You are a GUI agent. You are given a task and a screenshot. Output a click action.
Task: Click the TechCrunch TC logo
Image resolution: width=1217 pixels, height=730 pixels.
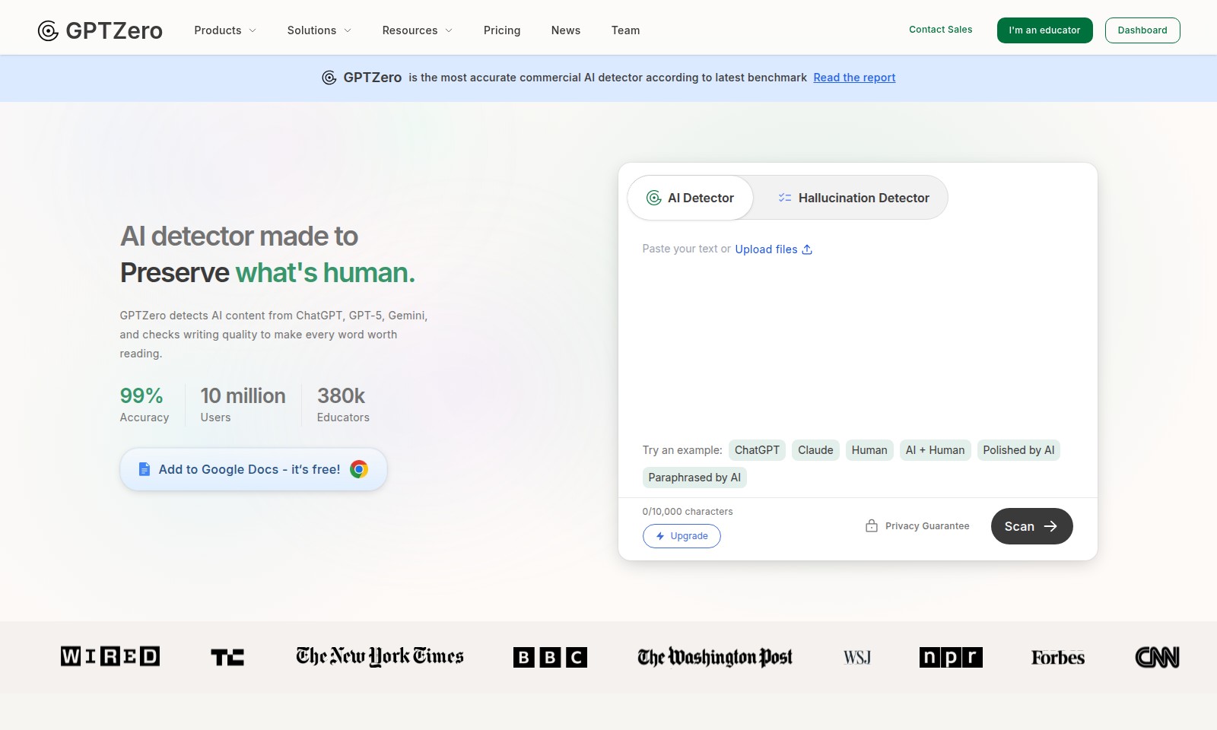pyautogui.click(x=227, y=657)
